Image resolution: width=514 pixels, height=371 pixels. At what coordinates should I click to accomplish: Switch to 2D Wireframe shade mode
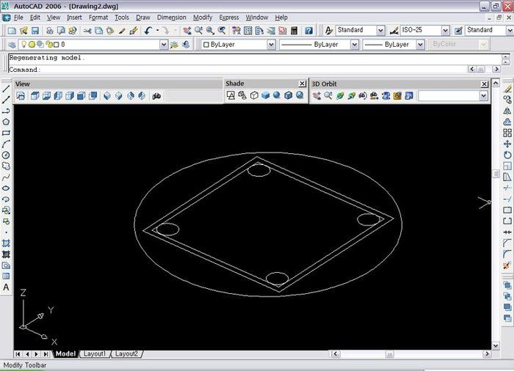click(x=231, y=95)
